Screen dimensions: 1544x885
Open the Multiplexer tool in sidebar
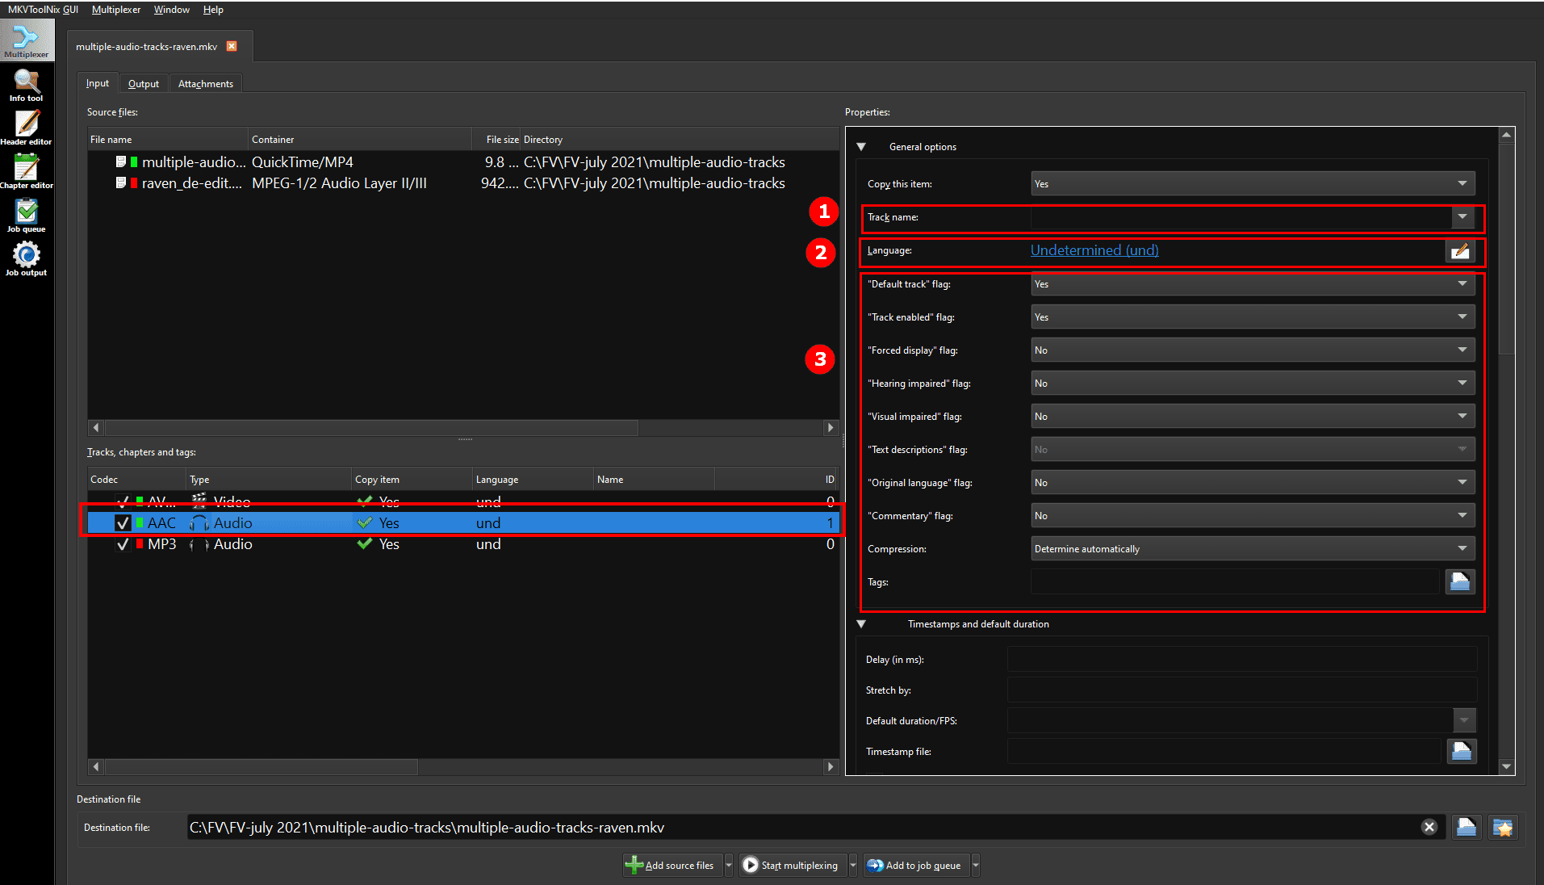click(x=27, y=40)
